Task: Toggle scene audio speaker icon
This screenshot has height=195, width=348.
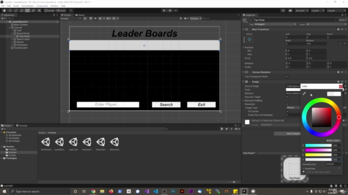Action: point(96,18)
